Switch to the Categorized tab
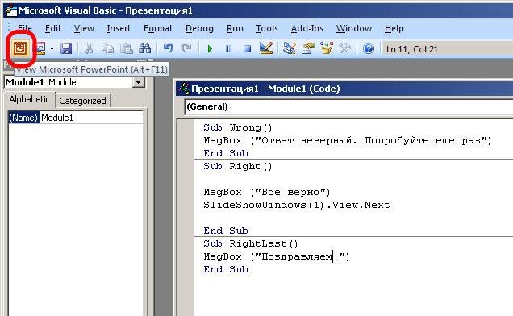513x316 pixels. (83, 101)
